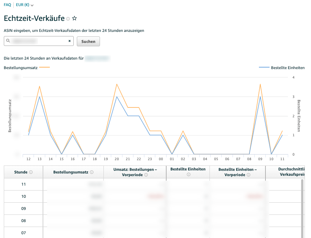
Task: Open the FAQ link
Action: pos(7,5)
